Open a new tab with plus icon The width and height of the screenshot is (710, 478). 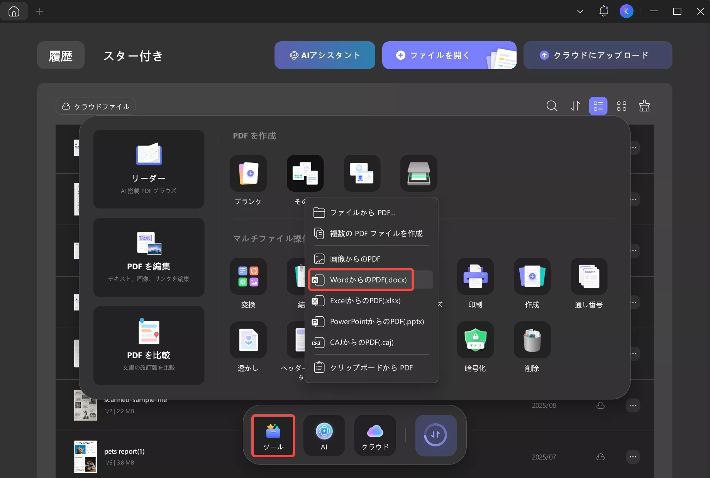pos(39,12)
